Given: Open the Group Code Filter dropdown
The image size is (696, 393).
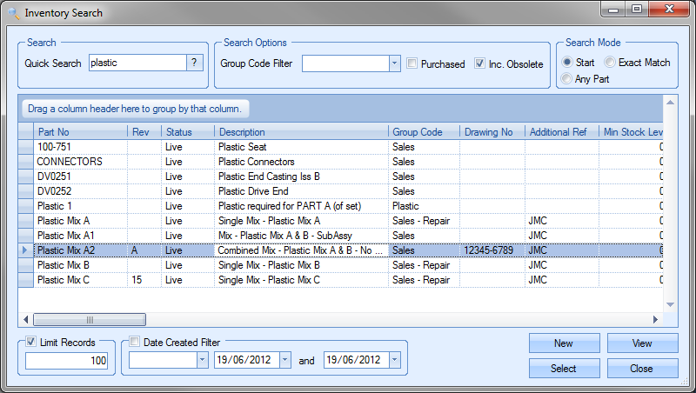Looking at the screenshot, I should 393,63.
